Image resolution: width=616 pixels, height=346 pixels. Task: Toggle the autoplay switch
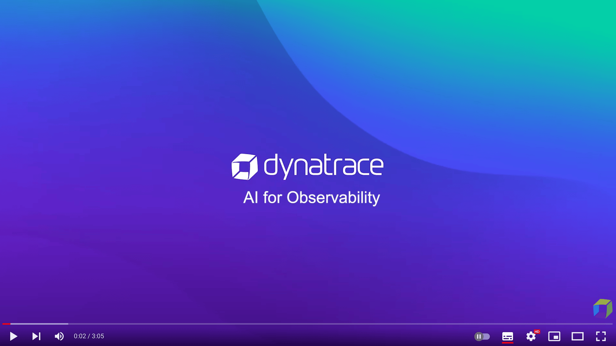pos(482,336)
